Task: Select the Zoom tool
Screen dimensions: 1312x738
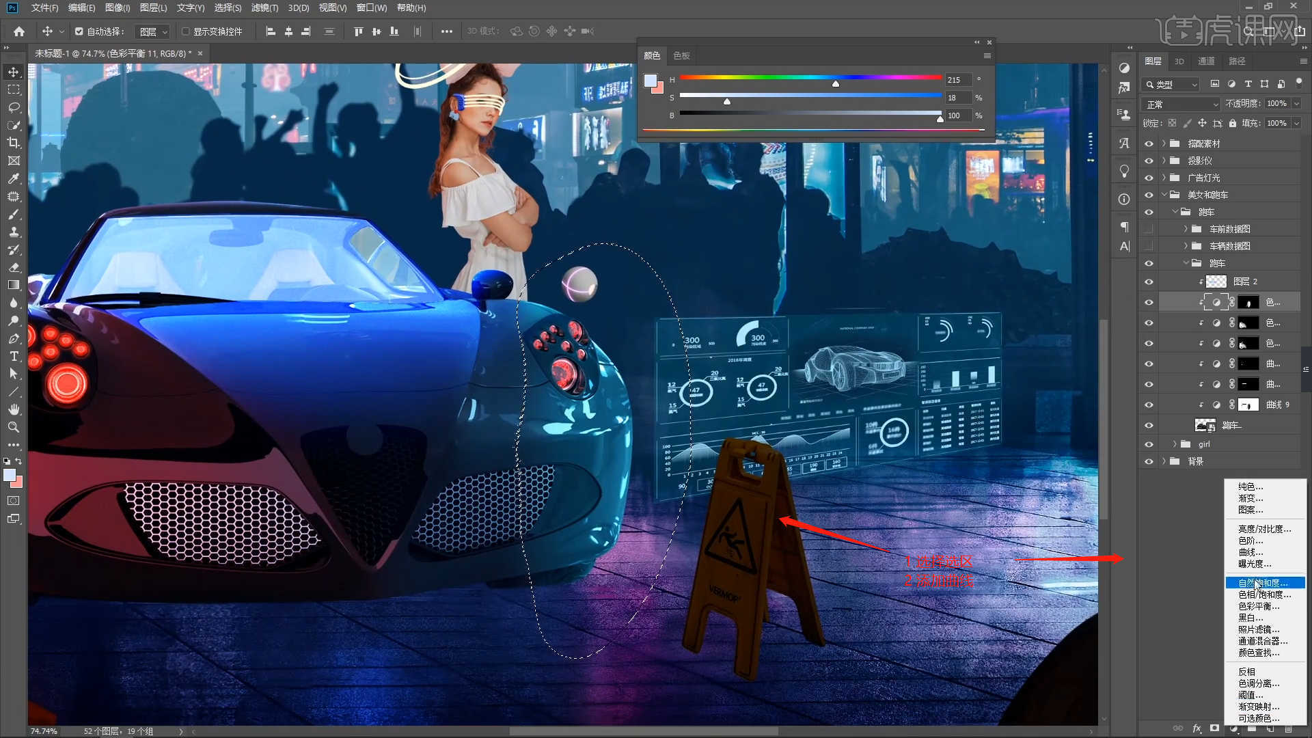Action: (14, 427)
